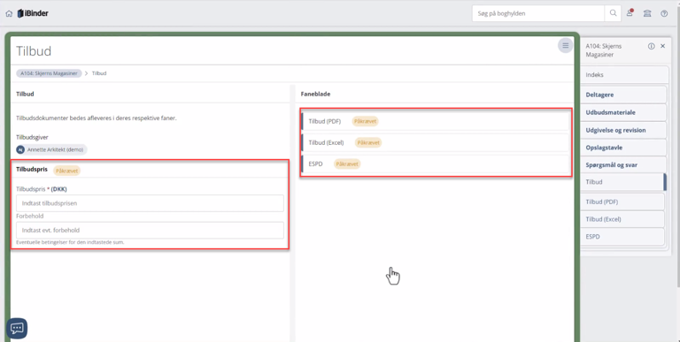Select Tilbud (PDF) in the sidebar

pos(622,201)
